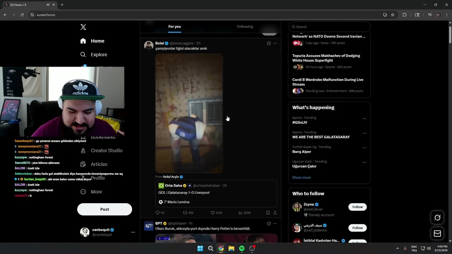Open options for Uğurcan Çakır trend

(364, 163)
